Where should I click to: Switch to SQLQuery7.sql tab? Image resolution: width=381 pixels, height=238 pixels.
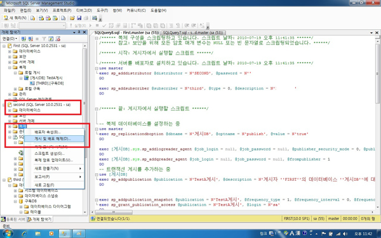click(x=193, y=32)
